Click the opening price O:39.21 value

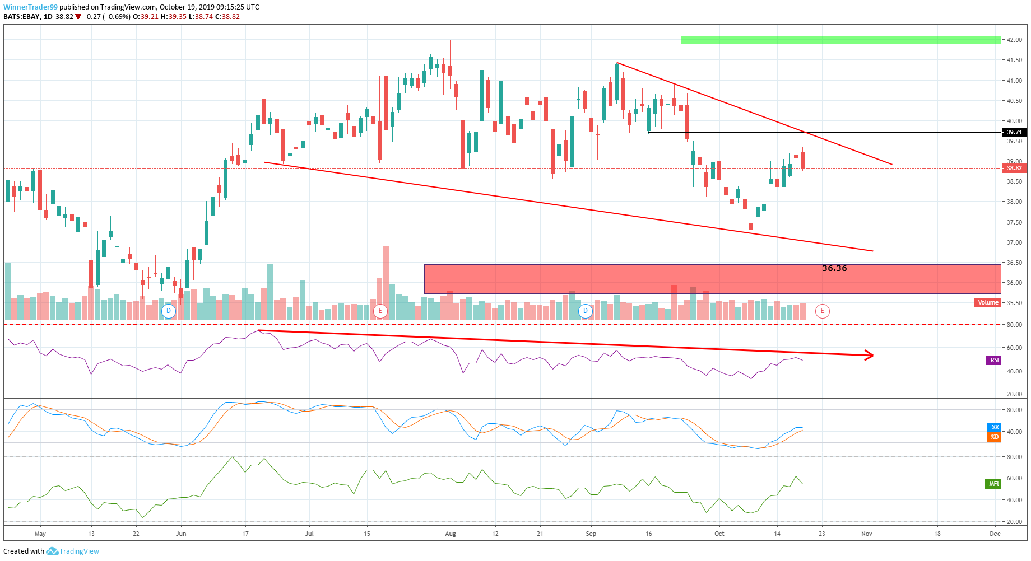click(146, 17)
